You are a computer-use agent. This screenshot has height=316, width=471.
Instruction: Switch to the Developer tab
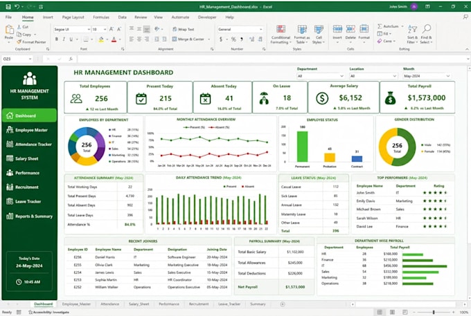tap(207, 17)
